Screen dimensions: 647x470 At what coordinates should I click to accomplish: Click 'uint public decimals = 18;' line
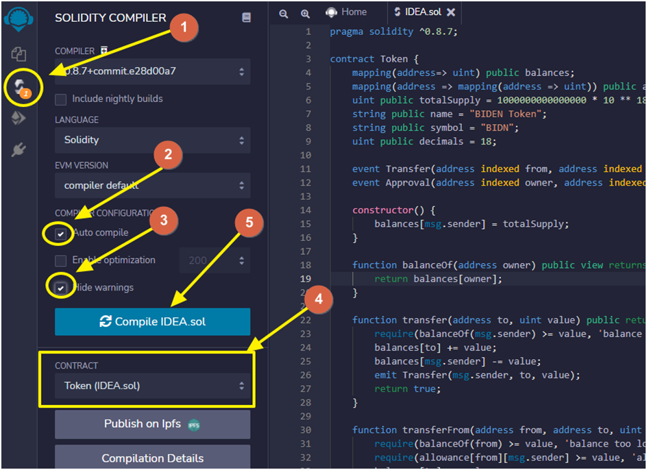pyautogui.click(x=424, y=142)
